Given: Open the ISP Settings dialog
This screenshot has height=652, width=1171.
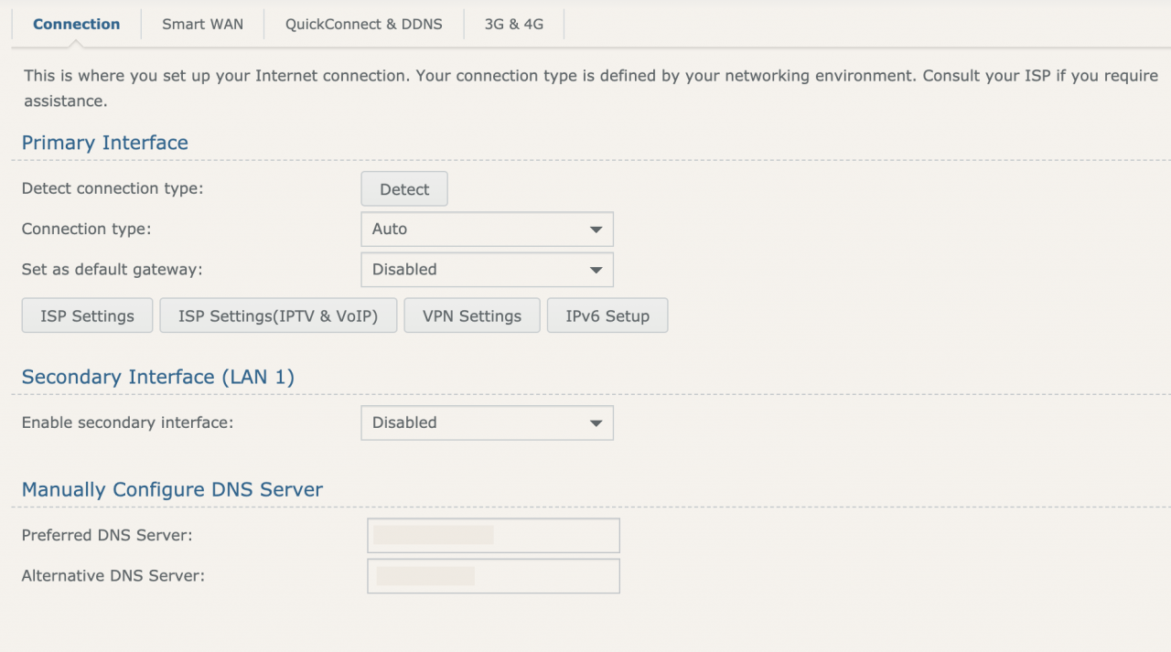Looking at the screenshot, I should [87, 315].
